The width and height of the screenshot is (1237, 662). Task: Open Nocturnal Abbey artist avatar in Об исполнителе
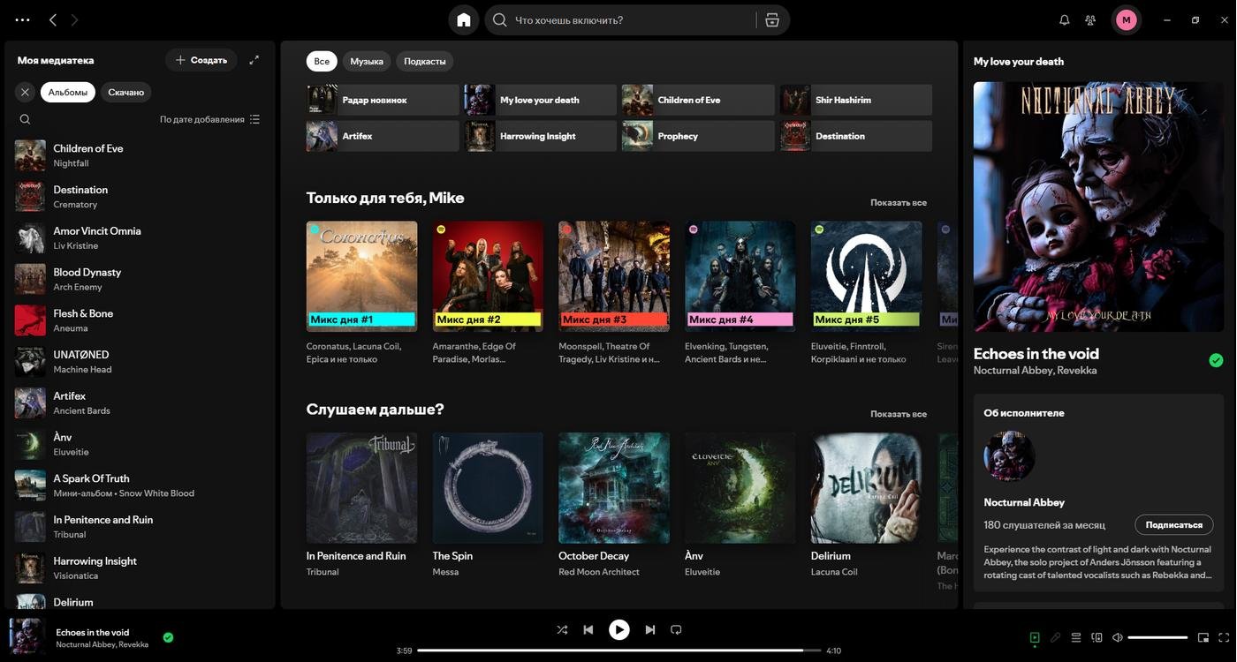(1009, 456)
